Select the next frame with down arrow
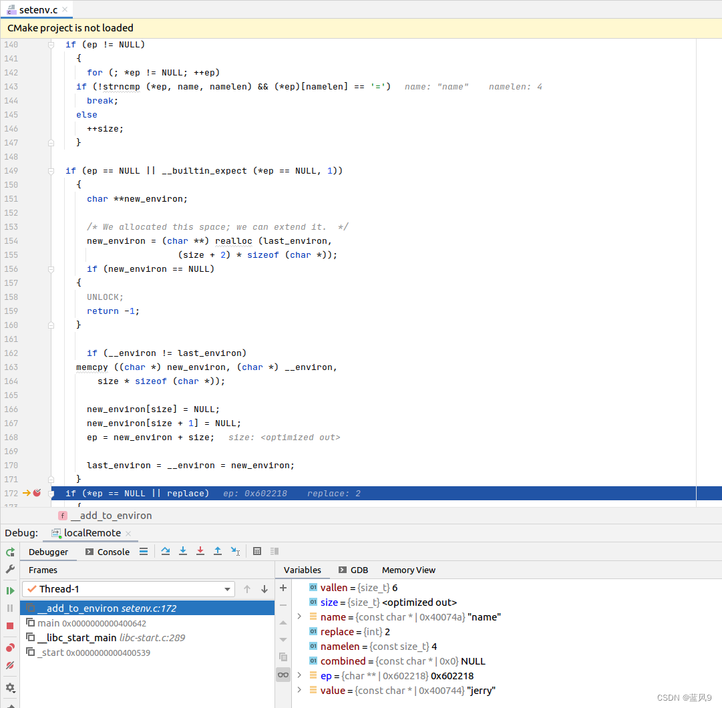 tap(264, 589)
